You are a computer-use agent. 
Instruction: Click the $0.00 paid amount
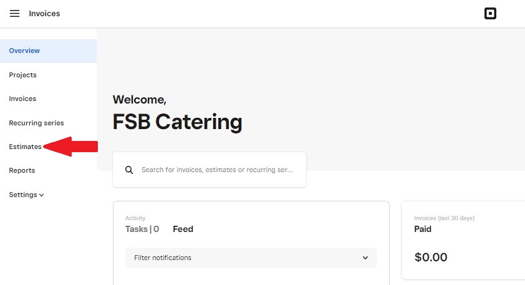(x=431, y=257)
